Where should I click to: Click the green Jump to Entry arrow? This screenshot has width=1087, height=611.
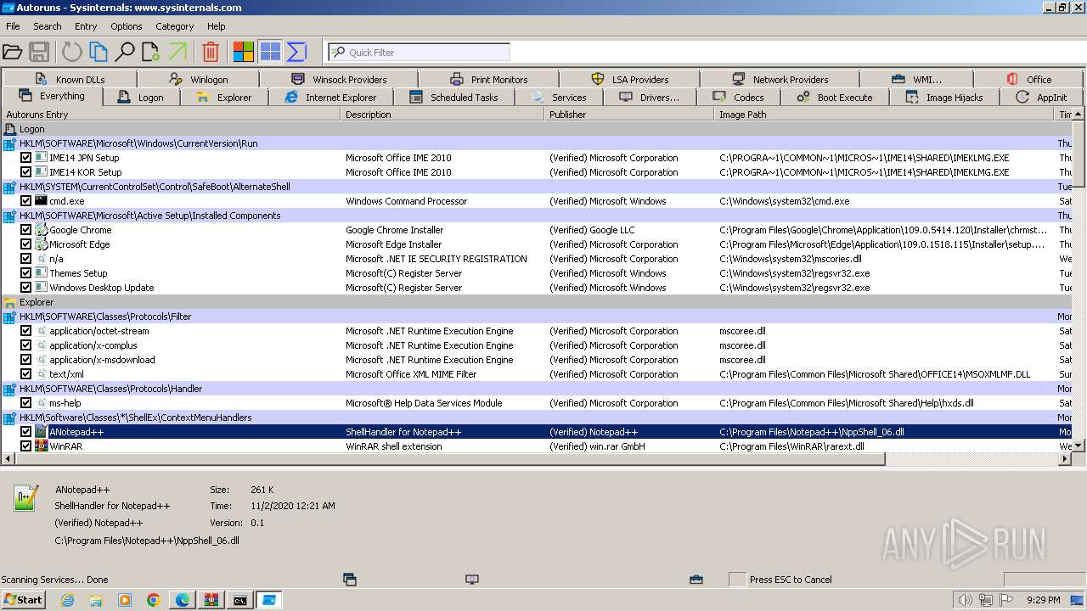click(x=177, y=53)
